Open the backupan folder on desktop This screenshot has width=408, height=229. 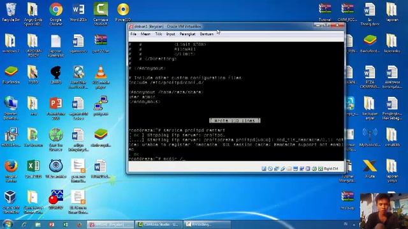[x=370, y=109]
